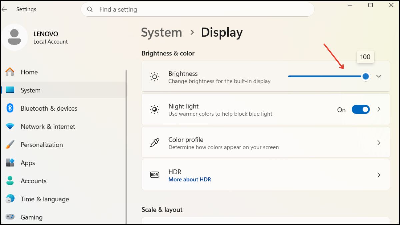
Task: Click the Home house icon in sidebar
Action: point(10,72)
